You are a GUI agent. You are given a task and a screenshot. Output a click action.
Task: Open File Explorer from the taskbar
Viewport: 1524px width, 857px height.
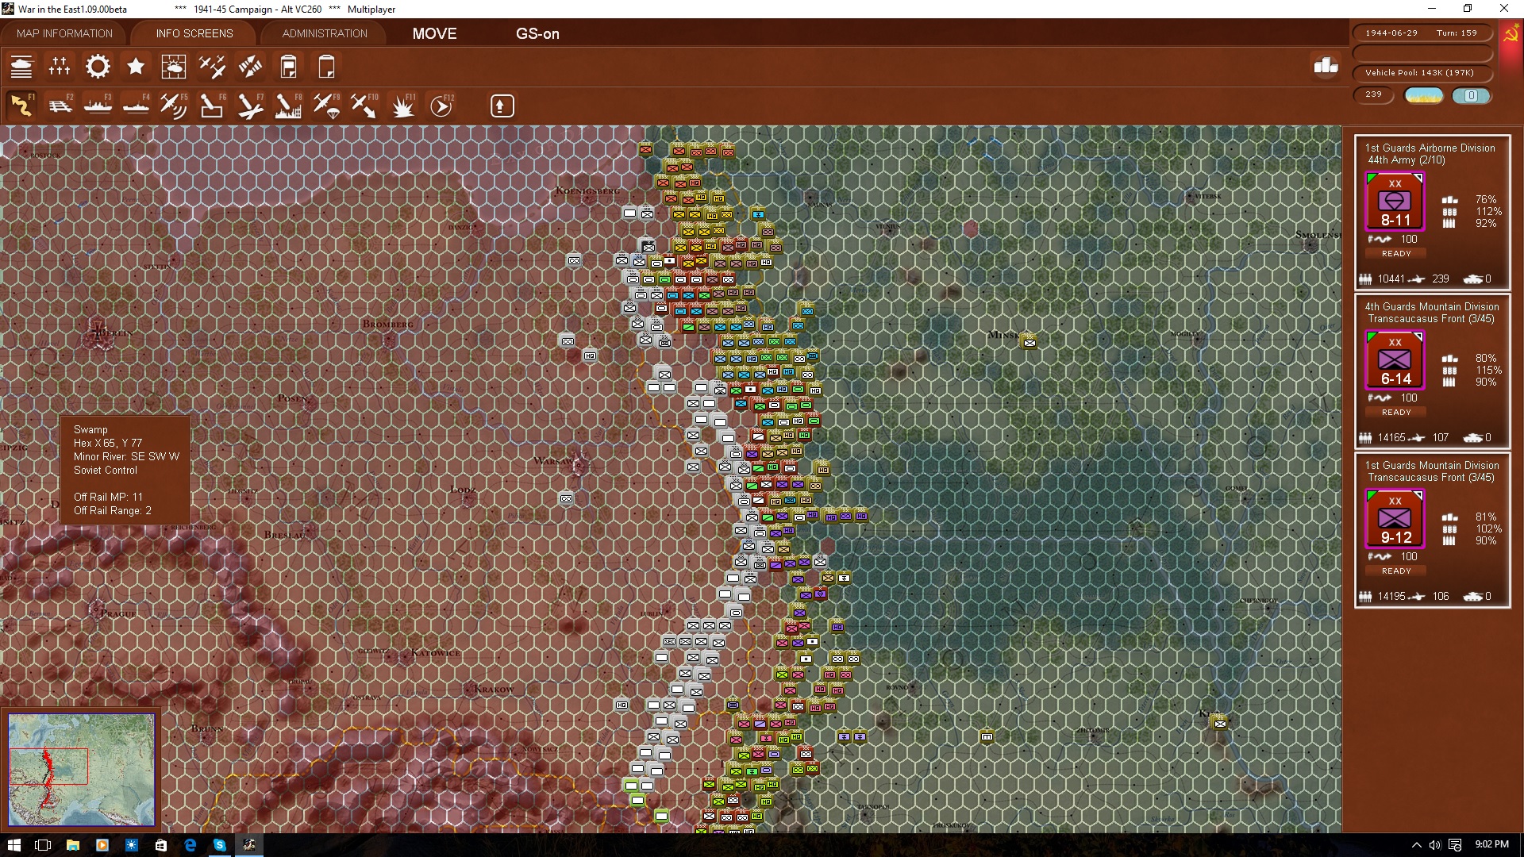point(72,845)
